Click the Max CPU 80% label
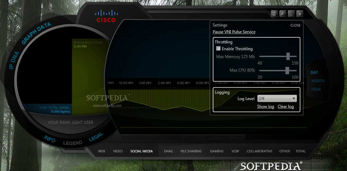This screenshot has width=347, height=171. coord(242,70)
